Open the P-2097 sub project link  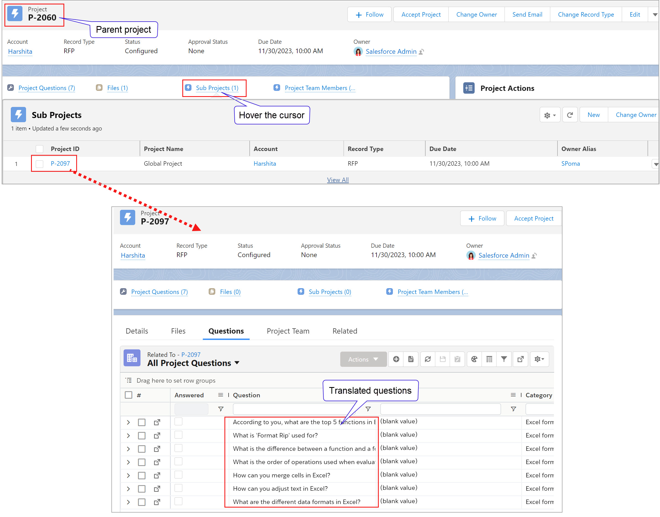coord(60,164)
